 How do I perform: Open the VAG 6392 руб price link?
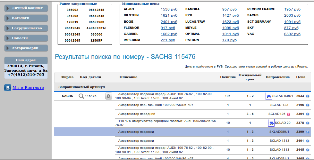(x=292, y=34)
